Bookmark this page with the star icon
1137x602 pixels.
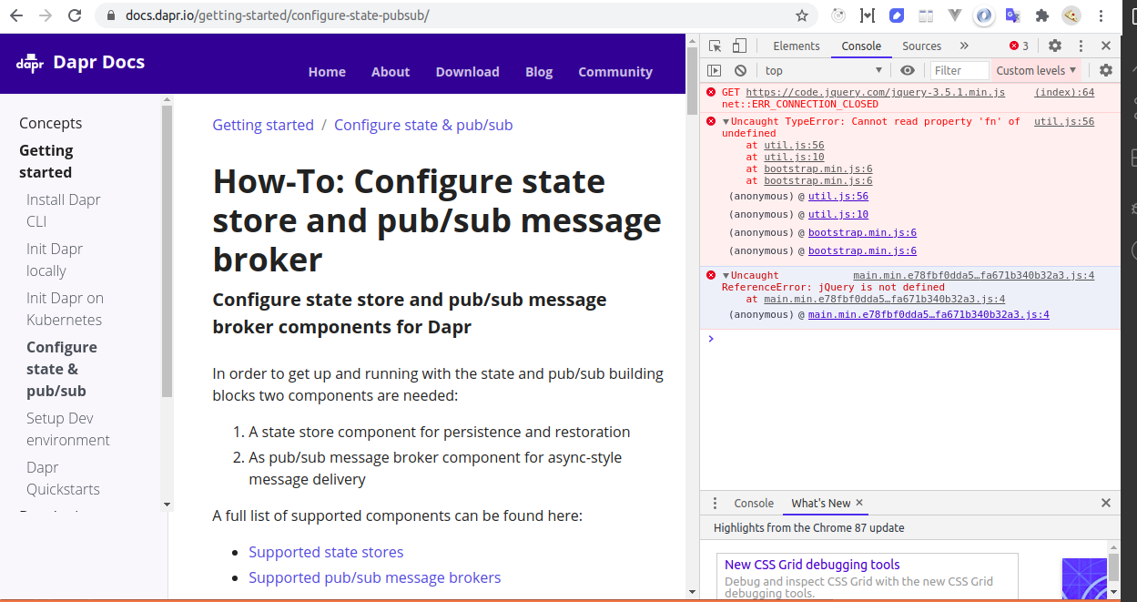click(x=802, y=15)
